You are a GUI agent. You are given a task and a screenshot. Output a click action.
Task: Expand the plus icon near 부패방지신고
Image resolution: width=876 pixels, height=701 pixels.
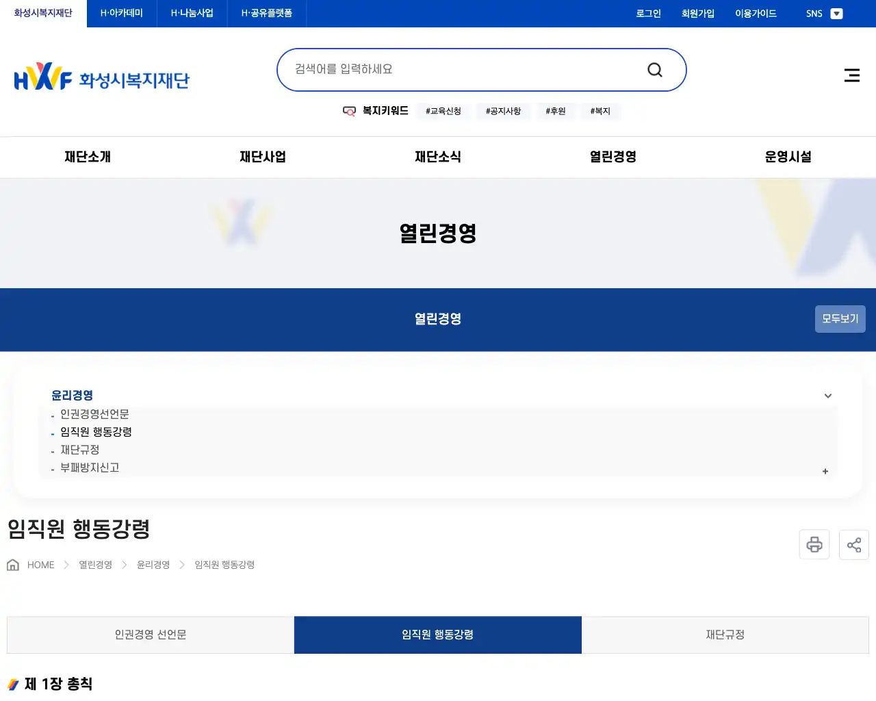[x=825, y=472]
